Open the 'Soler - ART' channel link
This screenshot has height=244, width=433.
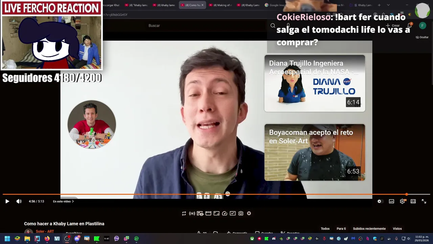(x=45, y=231)
